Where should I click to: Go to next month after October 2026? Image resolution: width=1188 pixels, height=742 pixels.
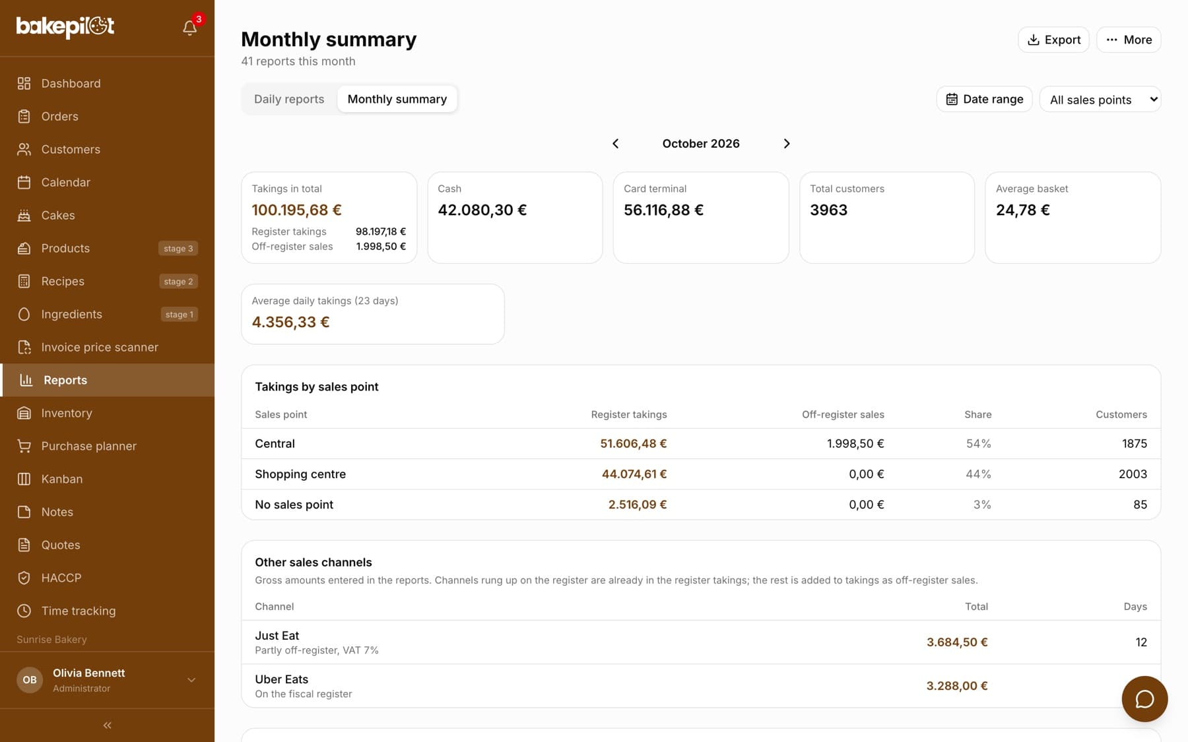point(786,144)
